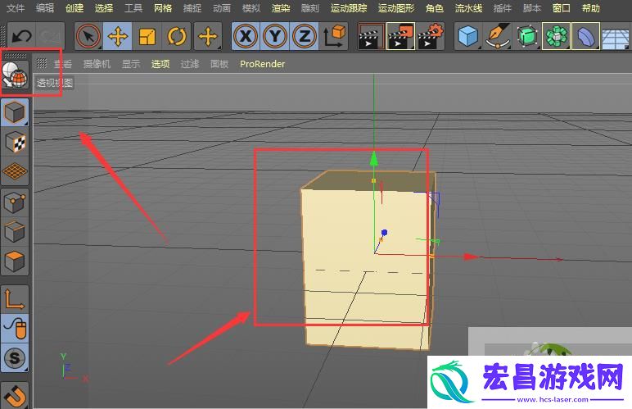
Task: Click render to picture viewer icon
Action: pyautogui.click(x=400, y=37)
